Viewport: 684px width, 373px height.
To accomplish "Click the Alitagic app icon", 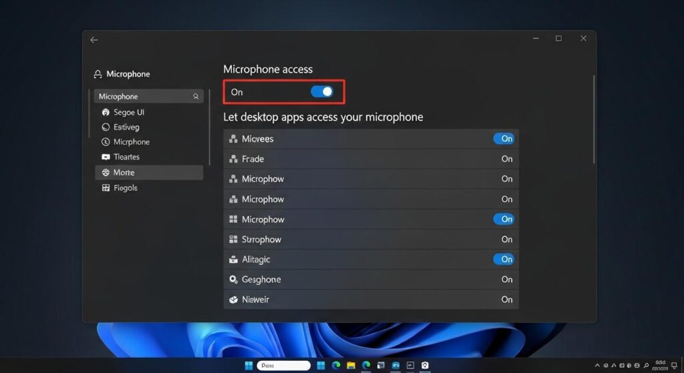I will click(x=233, y=260).
